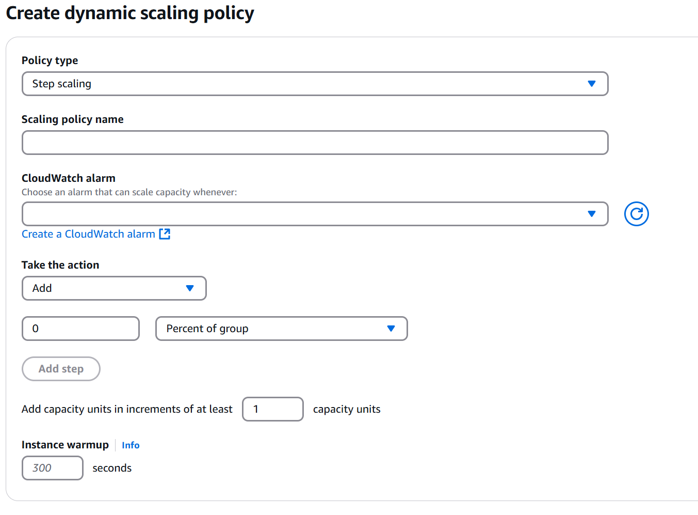Click the Instance warmup seconds field
This screenshot has width=698, height=515.
(x=52, y=468)
